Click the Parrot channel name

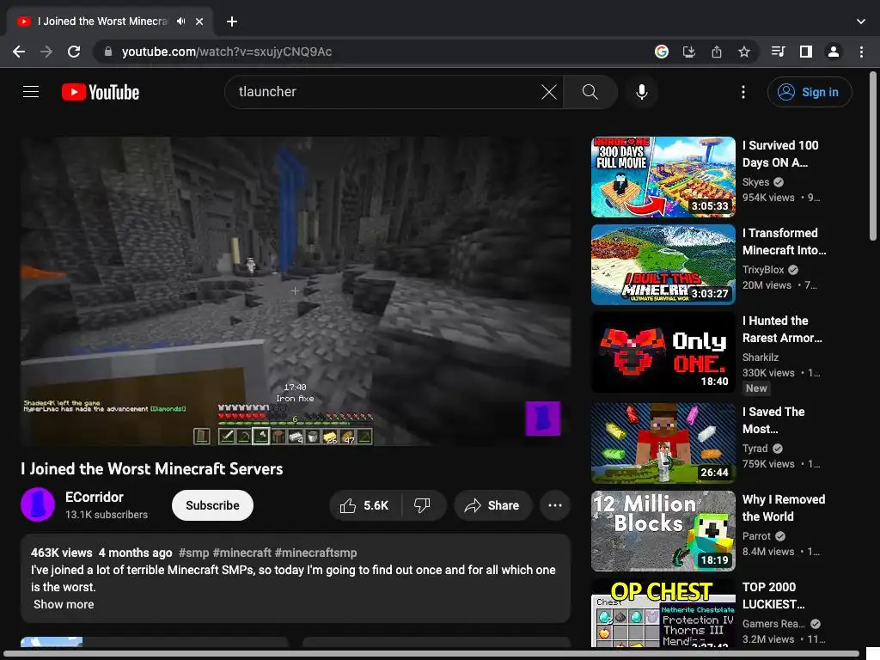(x=756, y=536)
